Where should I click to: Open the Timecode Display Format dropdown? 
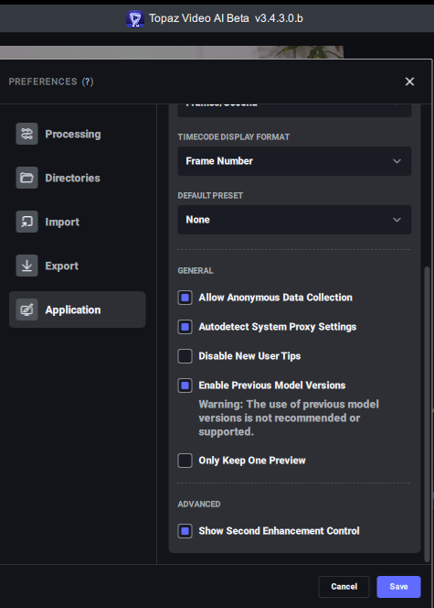294,161
